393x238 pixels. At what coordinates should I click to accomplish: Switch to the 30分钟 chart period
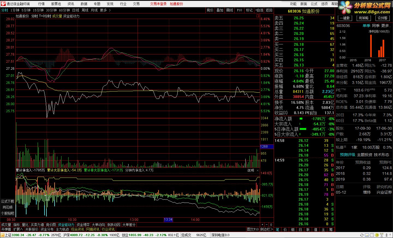[51, 10]
